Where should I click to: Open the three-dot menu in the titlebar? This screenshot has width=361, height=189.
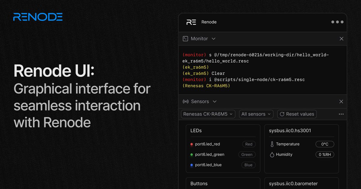(x=337, y=22)
